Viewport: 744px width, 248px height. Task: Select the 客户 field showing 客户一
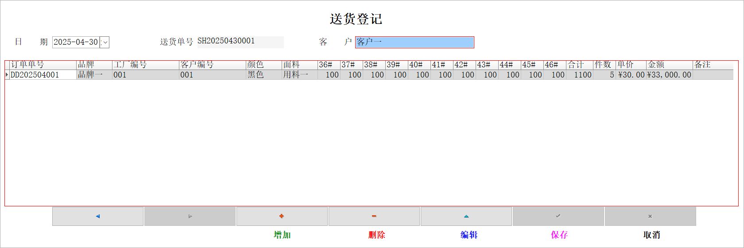point(415,42)
